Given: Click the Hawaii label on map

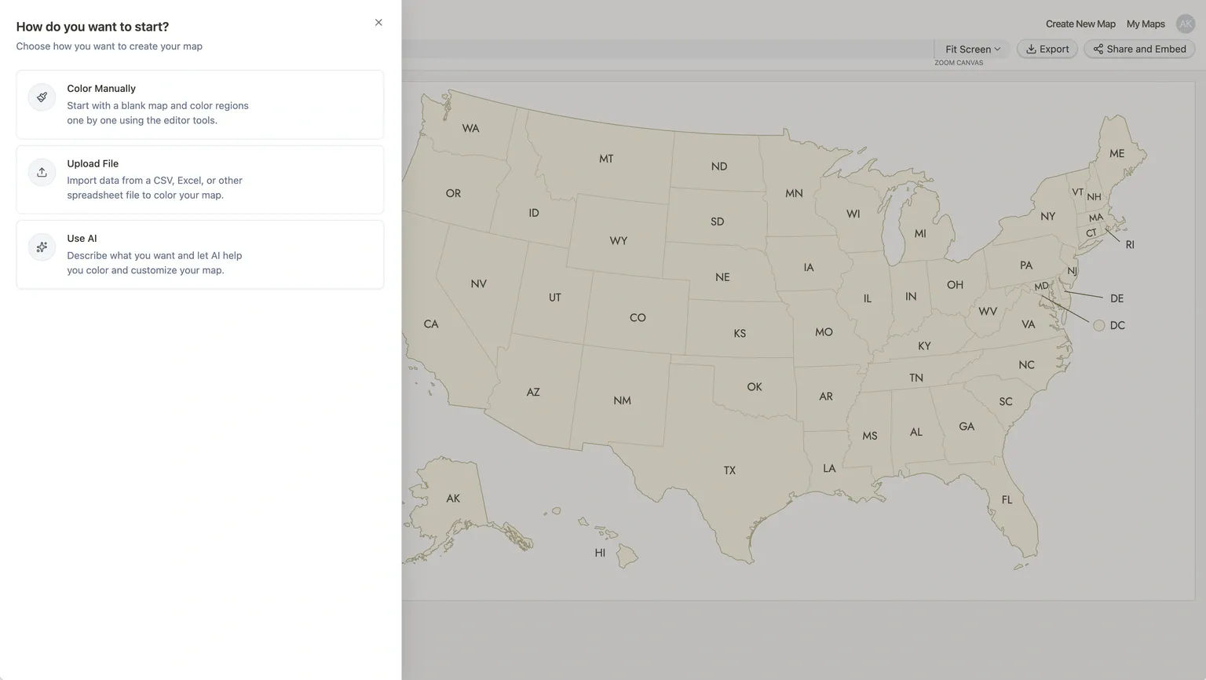Looking at the screenshot, I should coord(600,553).
